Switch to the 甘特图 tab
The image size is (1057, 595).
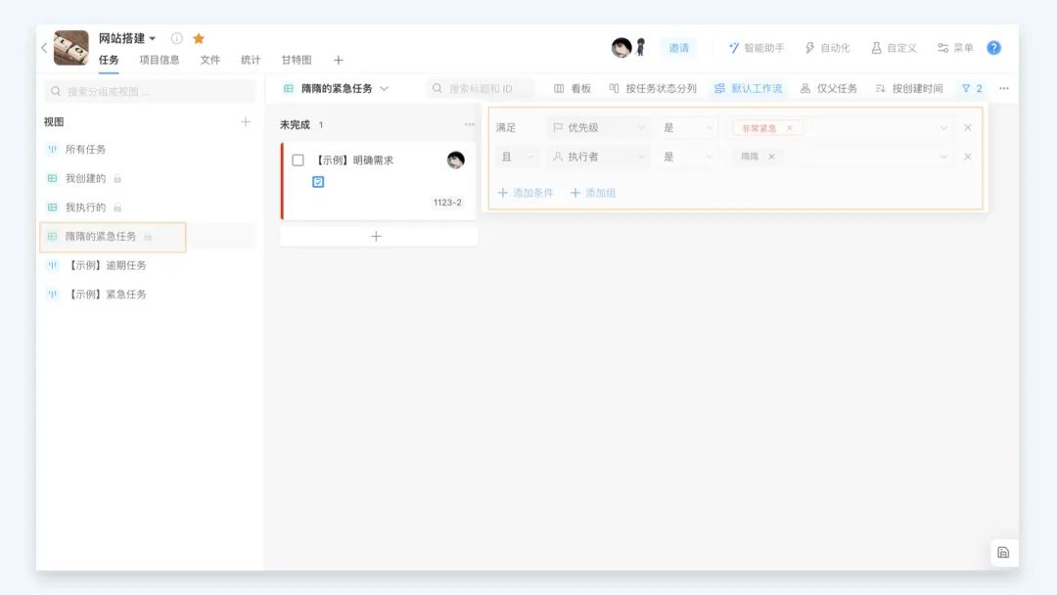click(x=296, y=60)
